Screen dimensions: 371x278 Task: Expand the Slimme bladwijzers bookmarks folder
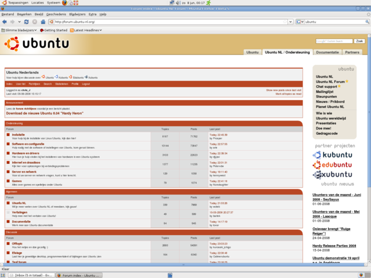click(x=19, y=30)
